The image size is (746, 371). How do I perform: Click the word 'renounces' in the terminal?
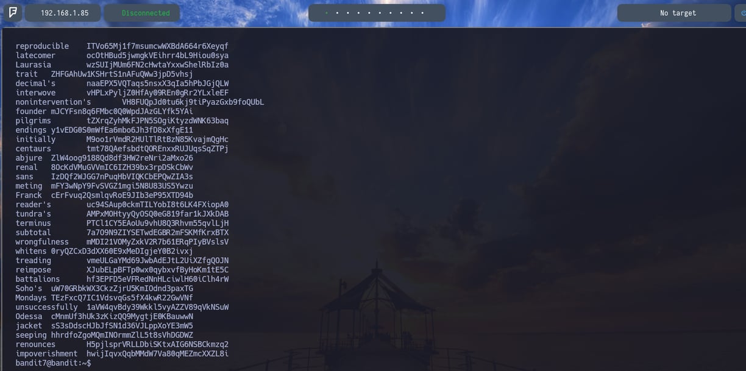click(35, 345)
